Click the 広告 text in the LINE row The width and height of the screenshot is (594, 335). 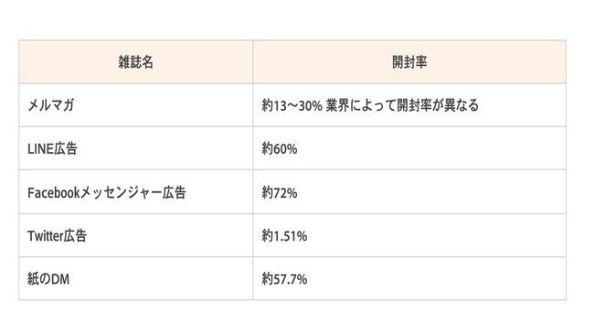[66, 148]
